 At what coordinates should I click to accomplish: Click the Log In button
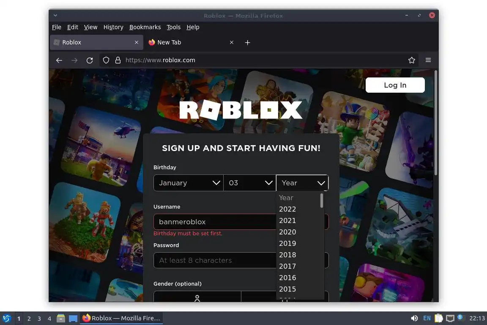395,85
